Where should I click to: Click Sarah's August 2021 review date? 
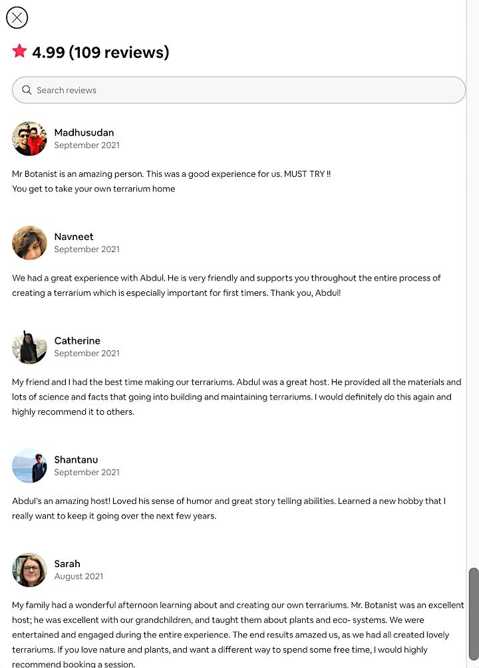79,577
